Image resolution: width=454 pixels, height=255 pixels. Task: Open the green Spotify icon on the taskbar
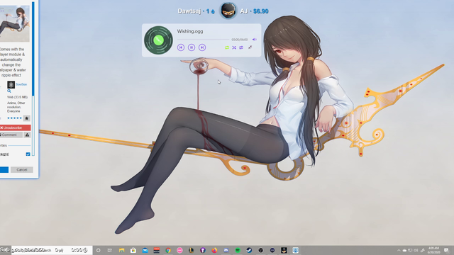coord(238,250)
